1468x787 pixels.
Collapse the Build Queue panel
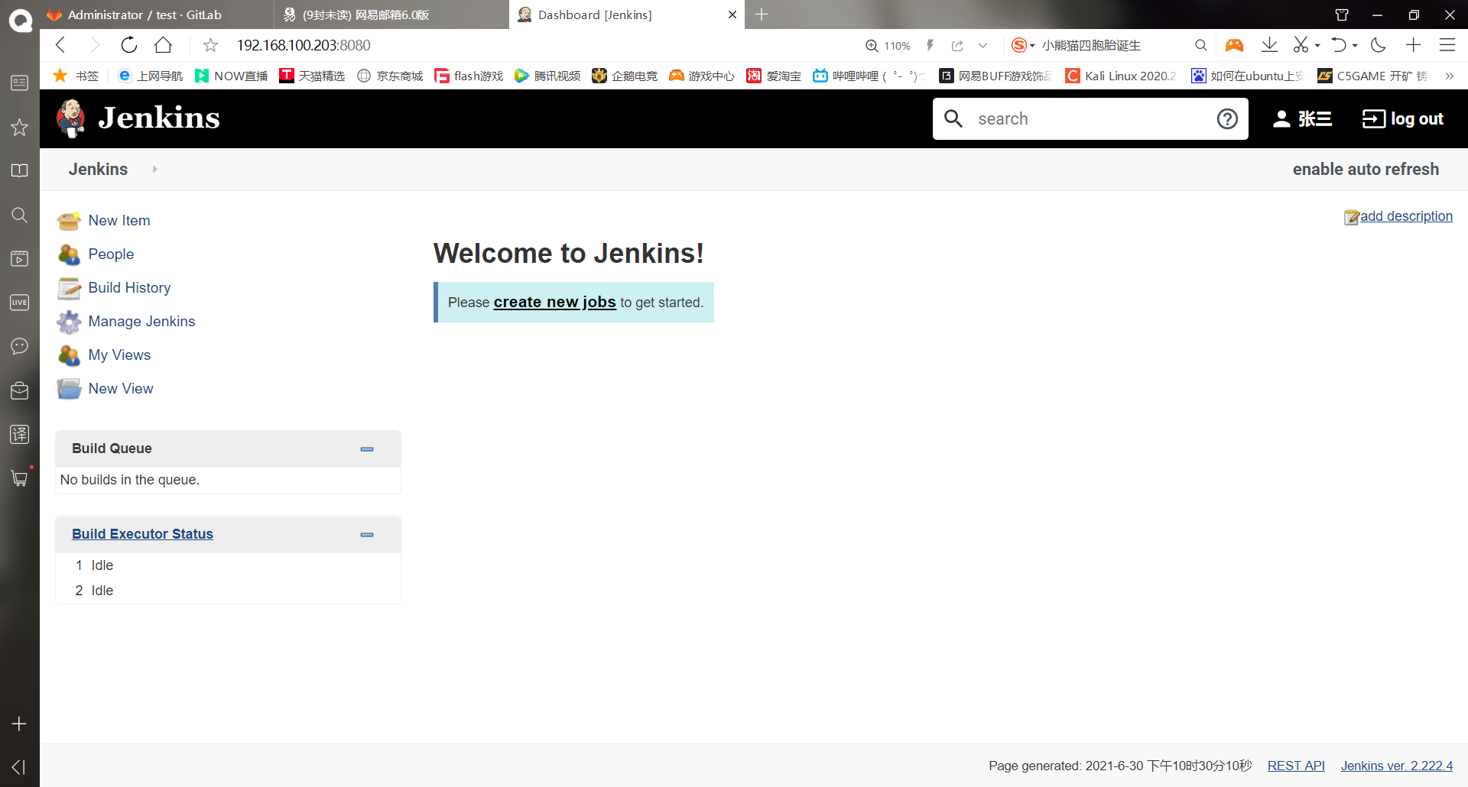(367, 449)
